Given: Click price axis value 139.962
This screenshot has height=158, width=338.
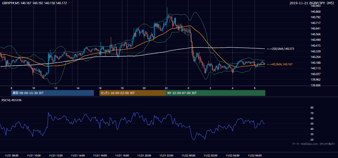Looking at the screenshot, I should pos(316,80).
